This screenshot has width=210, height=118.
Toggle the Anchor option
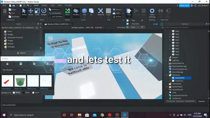pos(117,17)
